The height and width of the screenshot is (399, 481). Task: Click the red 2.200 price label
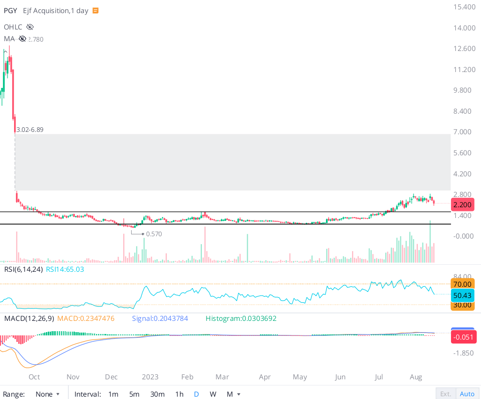[x=462, y=204]
